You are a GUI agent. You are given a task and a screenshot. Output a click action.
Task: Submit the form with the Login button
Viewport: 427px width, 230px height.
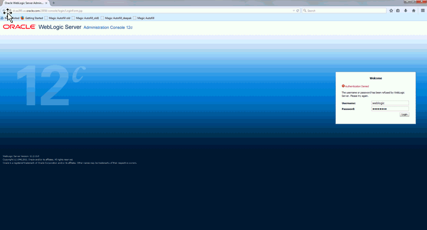point(404,115)
